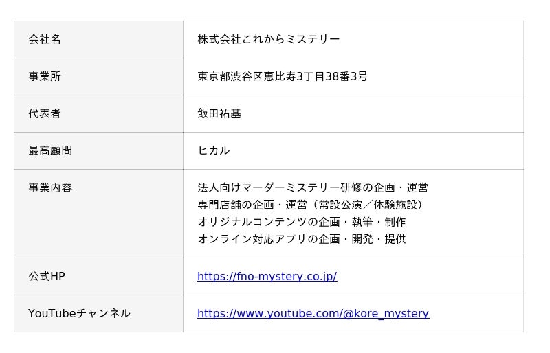
Task: Click the 事業所 row label
Action: click(45, 77)
